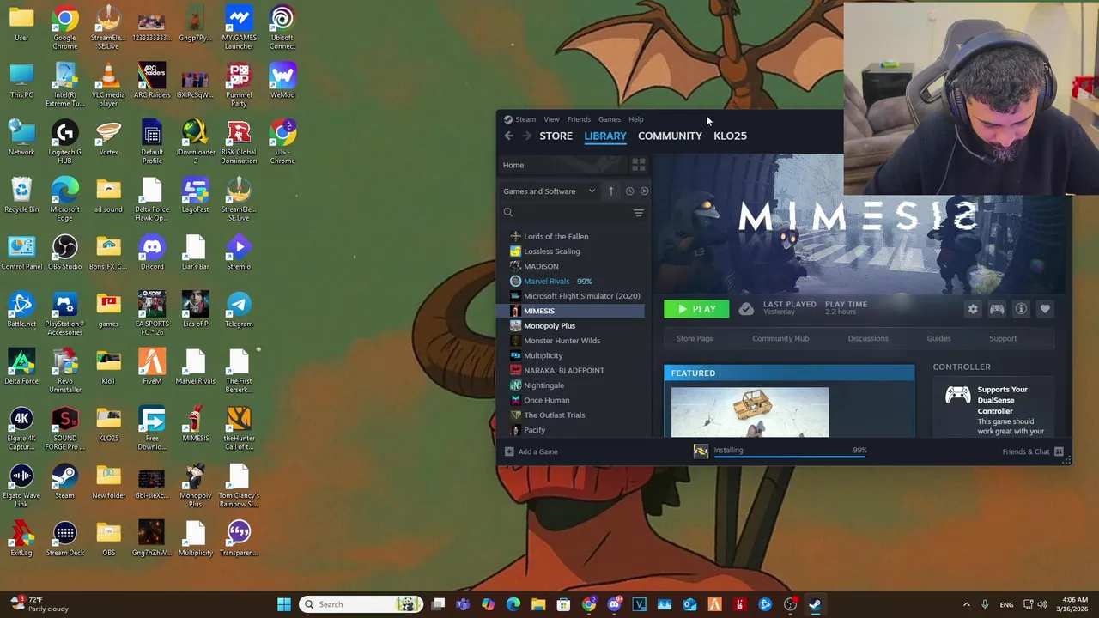
Task: Open the Friends menu in Steam
Action: click(x=579, y=119)
